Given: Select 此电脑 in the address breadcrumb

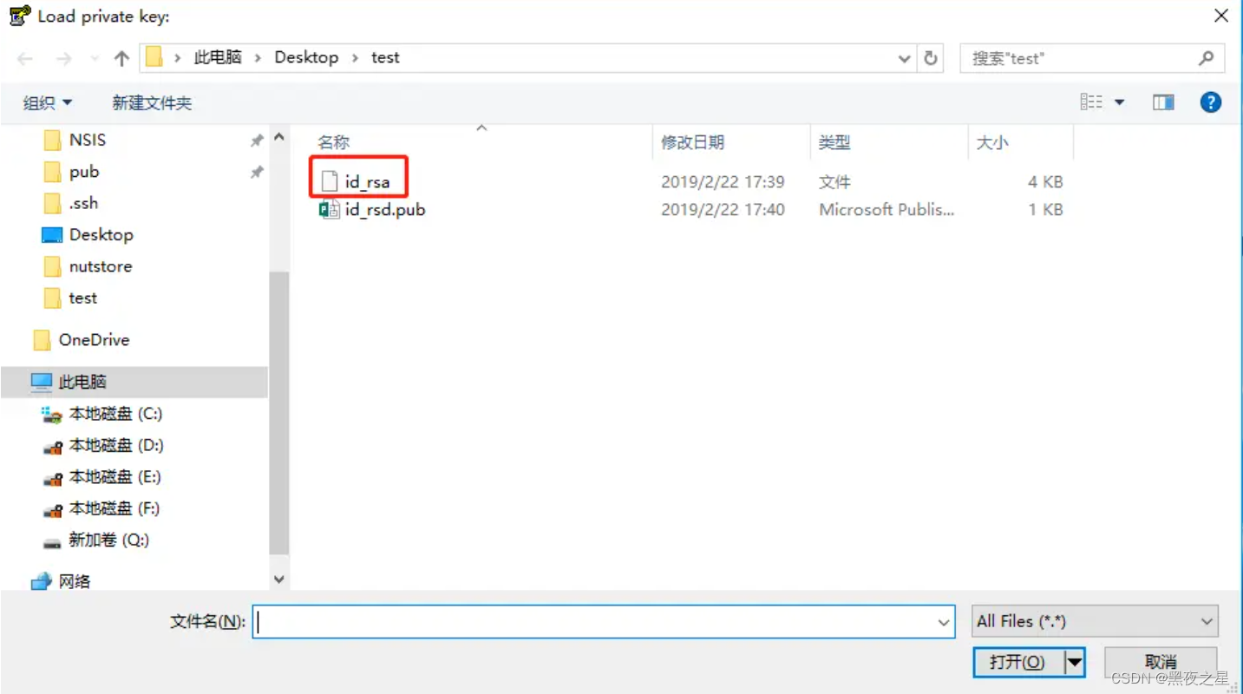Looking at the screenshot, I should pos(218,57).
